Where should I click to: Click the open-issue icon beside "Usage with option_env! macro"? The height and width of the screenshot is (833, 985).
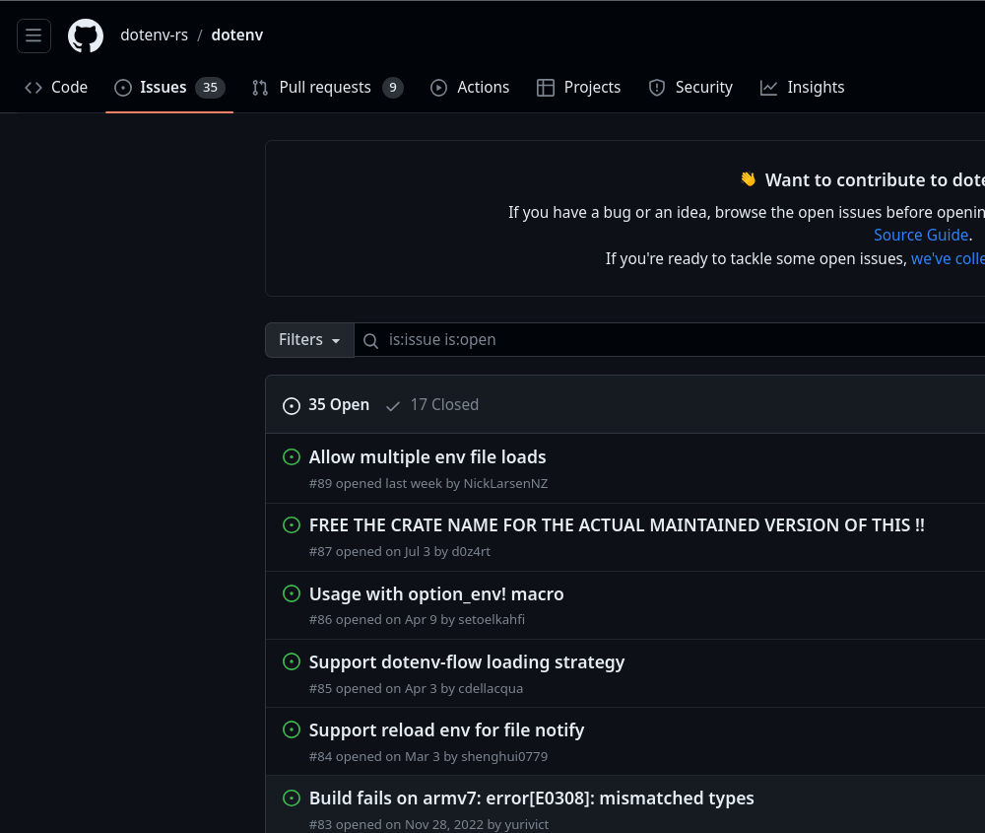(292, 593)
